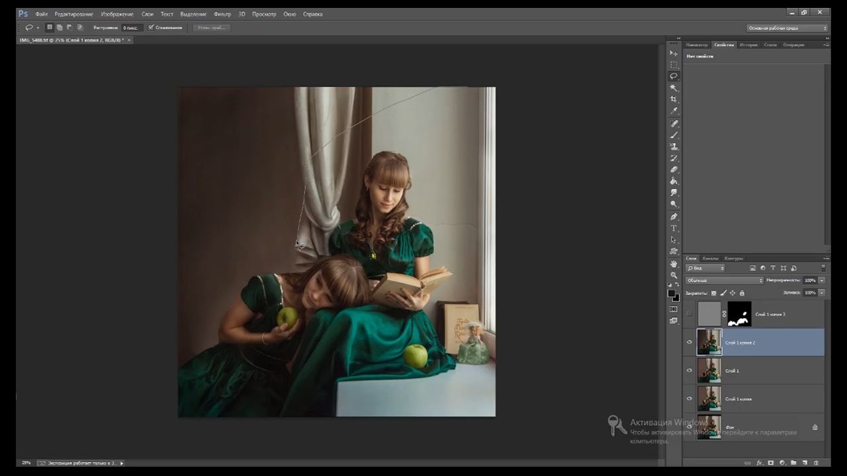Select the Paint Bucket tool
Image resolution: width=847 pixels, height=476 pixels.
tap(674, 181)
